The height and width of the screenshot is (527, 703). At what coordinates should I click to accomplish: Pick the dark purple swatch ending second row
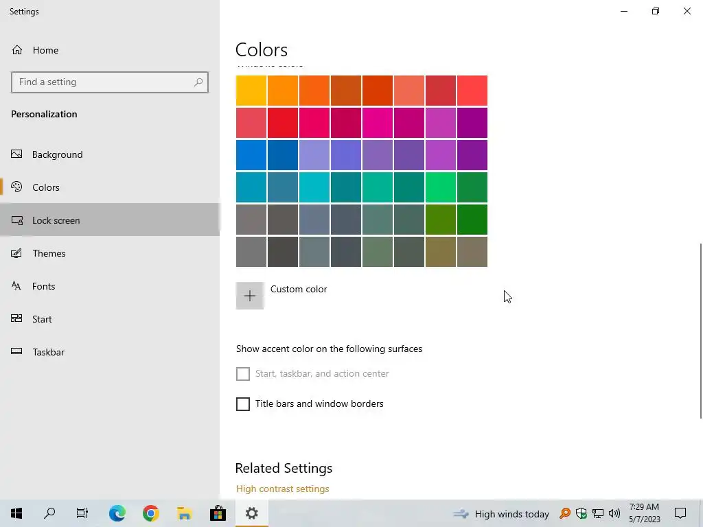(472, 123)
